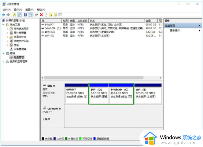The height and width of the screenshot is (147, 203).
Task: Toggle the Show/Hide Action Pane toolbar icon
Action: click(x=31, y=15)
